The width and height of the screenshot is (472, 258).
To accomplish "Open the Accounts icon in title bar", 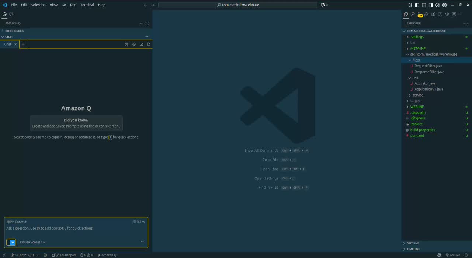I will click(x=438, y=5).
